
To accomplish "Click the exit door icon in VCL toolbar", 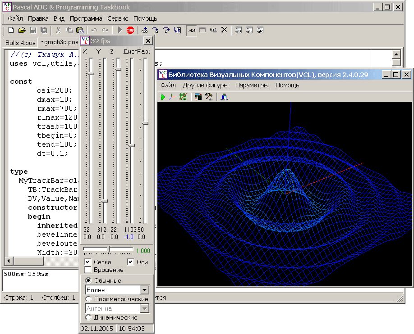I will [224, 97].
